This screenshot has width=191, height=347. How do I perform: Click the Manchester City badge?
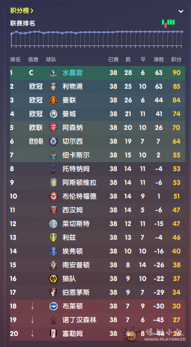pos(53,114)
